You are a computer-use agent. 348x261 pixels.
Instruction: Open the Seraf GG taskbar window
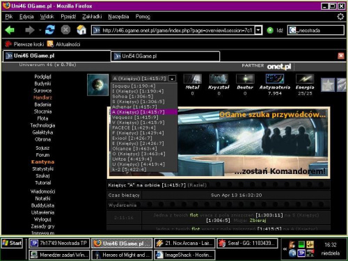(x=247, y=243)
